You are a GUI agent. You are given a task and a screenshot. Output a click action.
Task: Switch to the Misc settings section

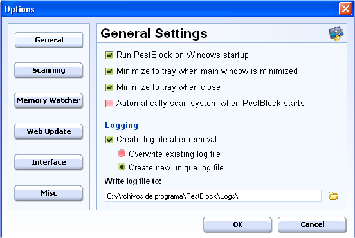48,193
